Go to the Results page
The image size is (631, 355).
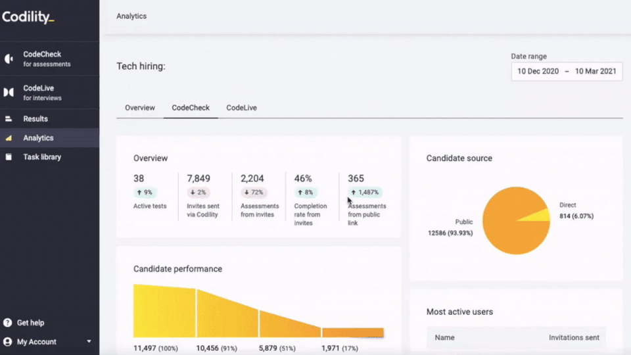(x=49, y=119)
